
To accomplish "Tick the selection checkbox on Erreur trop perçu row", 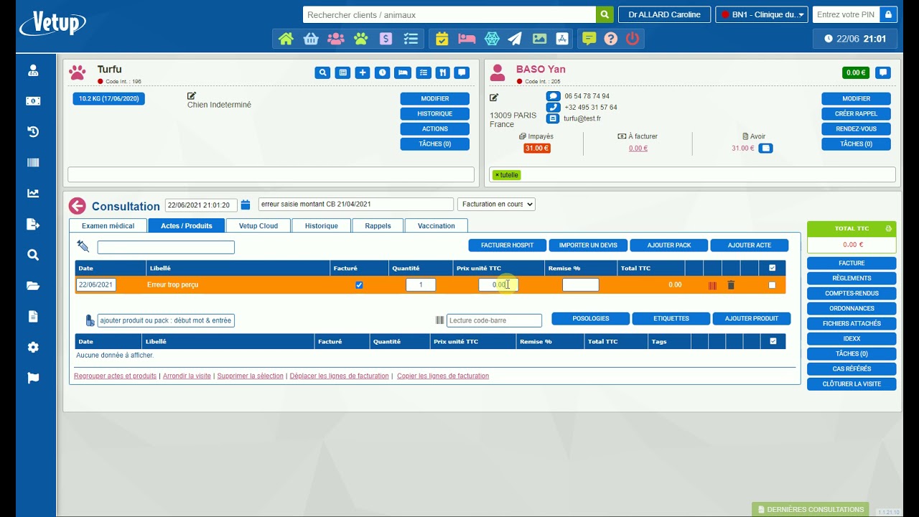I will (x=772, y=285).
